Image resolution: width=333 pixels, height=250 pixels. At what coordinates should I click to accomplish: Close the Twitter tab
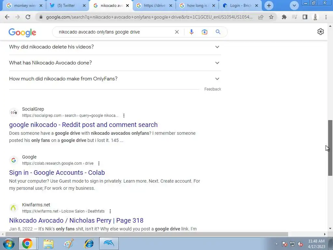pyautogui.click(x=84, y=6)
